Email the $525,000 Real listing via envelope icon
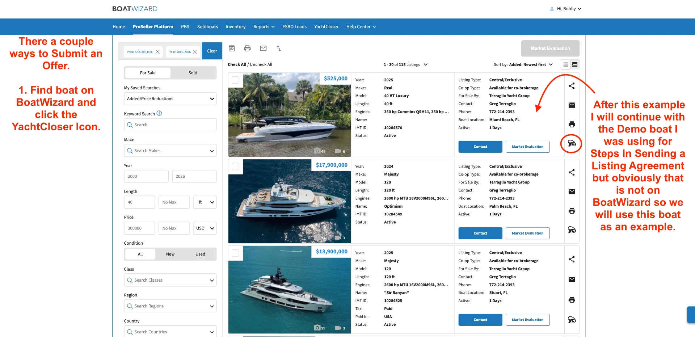 (x=572, y=105)
